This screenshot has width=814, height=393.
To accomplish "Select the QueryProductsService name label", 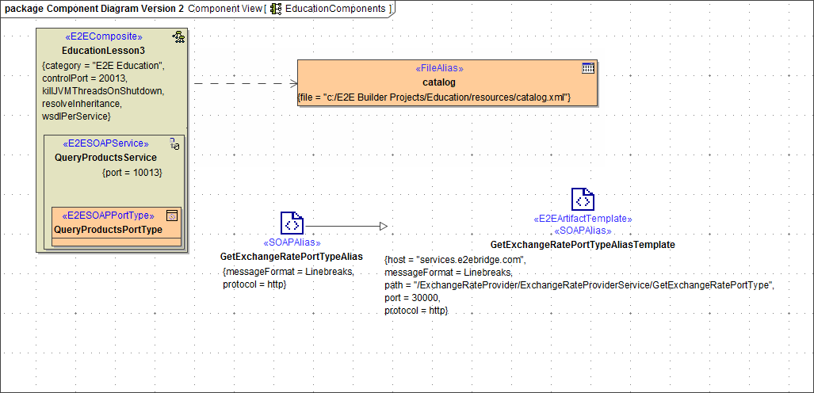I will tap(105, 158).
